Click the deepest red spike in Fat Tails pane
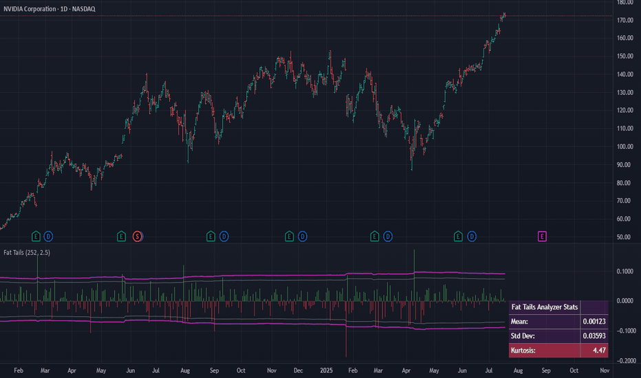This screenshot has width=641, height=378. [346, 329]
